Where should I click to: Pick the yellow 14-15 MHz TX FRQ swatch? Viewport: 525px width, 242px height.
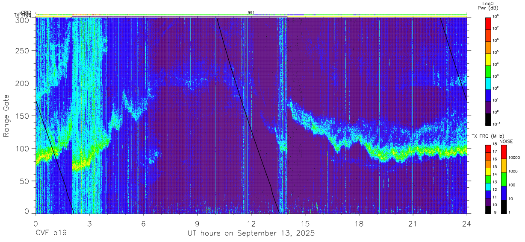click(x=488, y=172)
